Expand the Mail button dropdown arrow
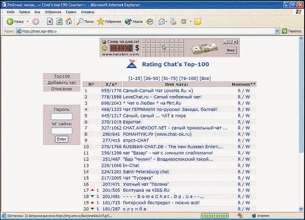 [x=166, y=21]
